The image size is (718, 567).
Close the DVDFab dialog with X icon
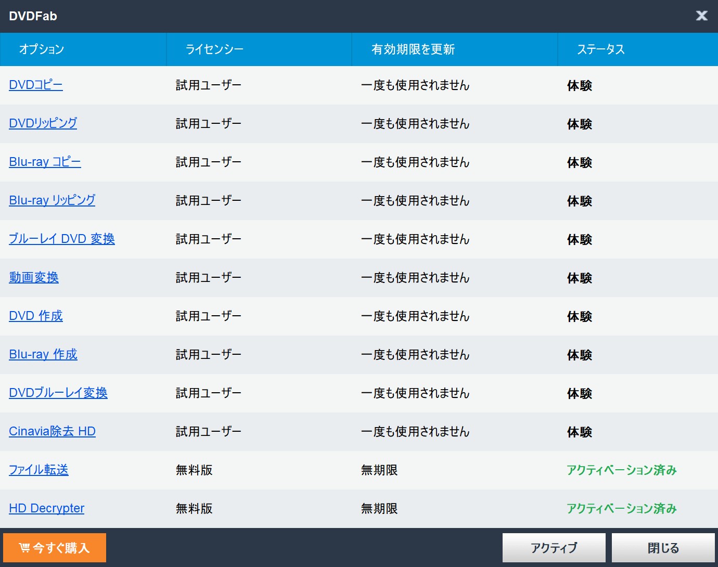[701, 16]
